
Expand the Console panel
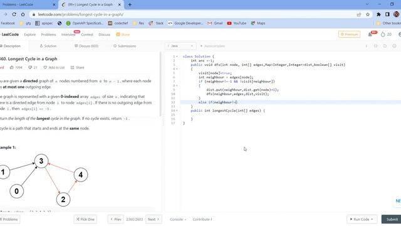click(178, 219)
